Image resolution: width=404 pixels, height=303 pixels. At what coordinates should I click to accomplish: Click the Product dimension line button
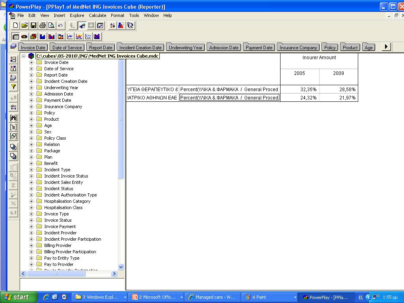(x=350, y=47)
